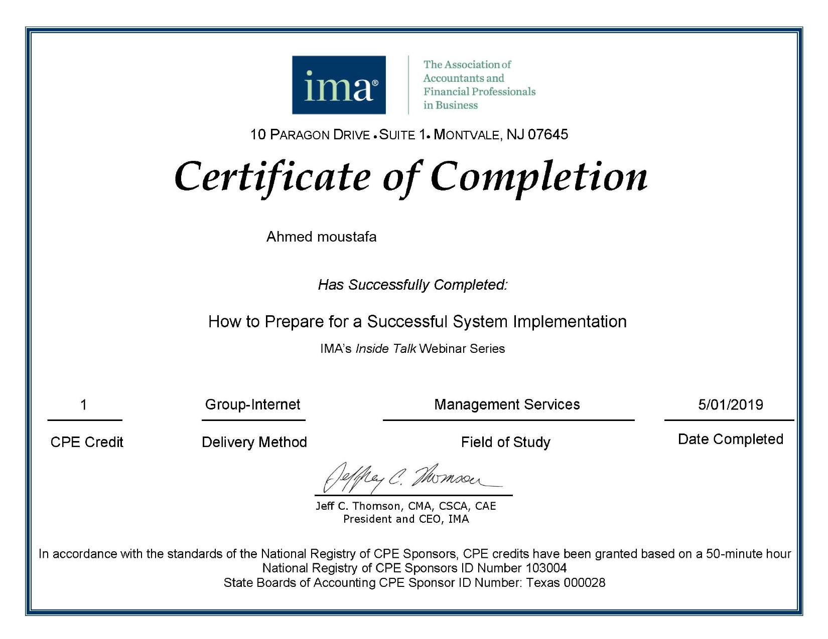Click the 'Field of Study' label

tap(505, 442)
